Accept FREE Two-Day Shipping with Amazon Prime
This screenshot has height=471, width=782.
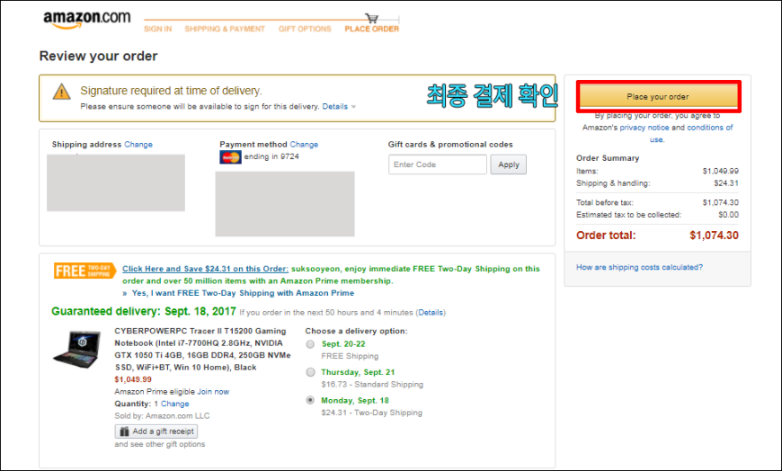point(243,293)
